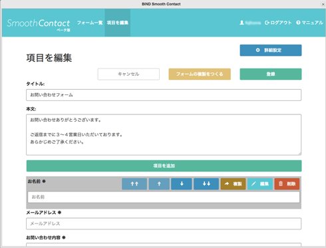
Task: Move お名前 field up one position
Action: click(x=159, y=184)
